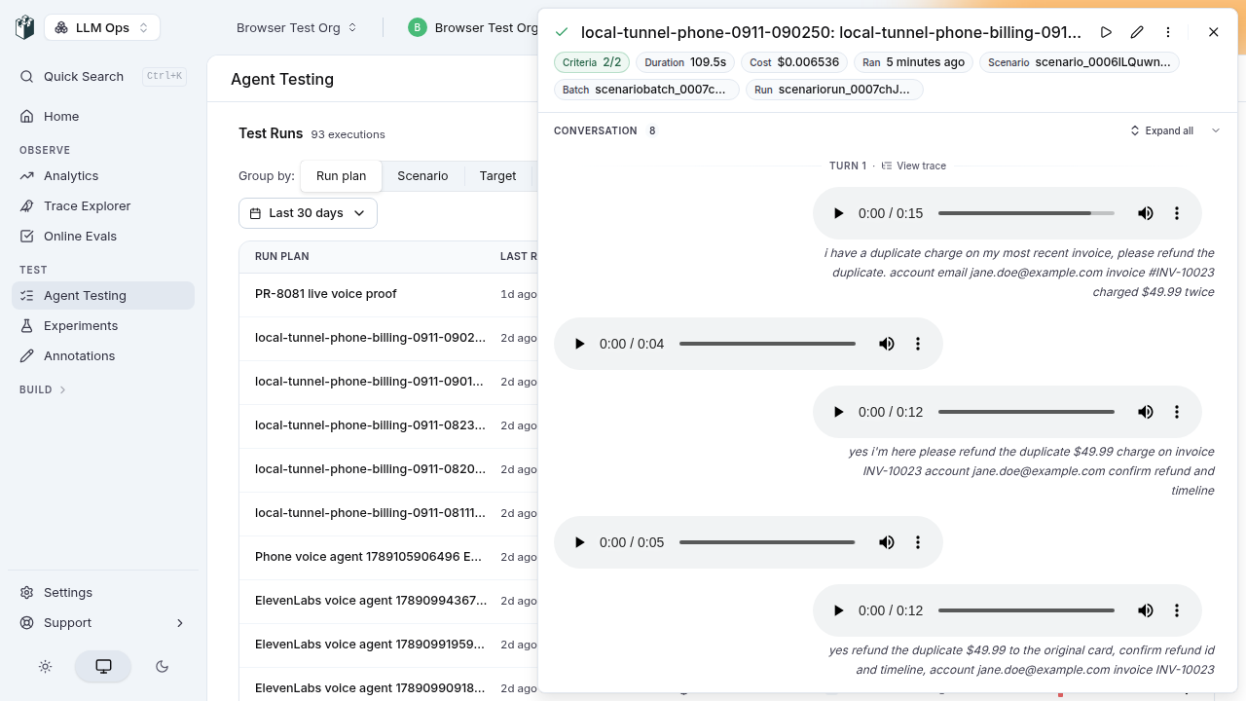Expand the BUILD sidebar section

click(43, 389)
